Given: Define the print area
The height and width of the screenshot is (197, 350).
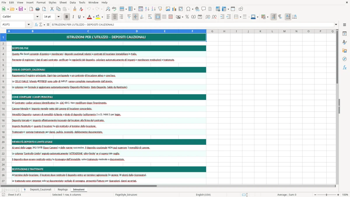Looking at the screenshot, I should [218, 9].
